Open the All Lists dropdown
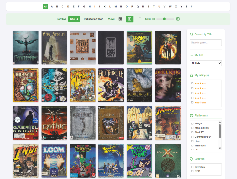 click(205, 63)
